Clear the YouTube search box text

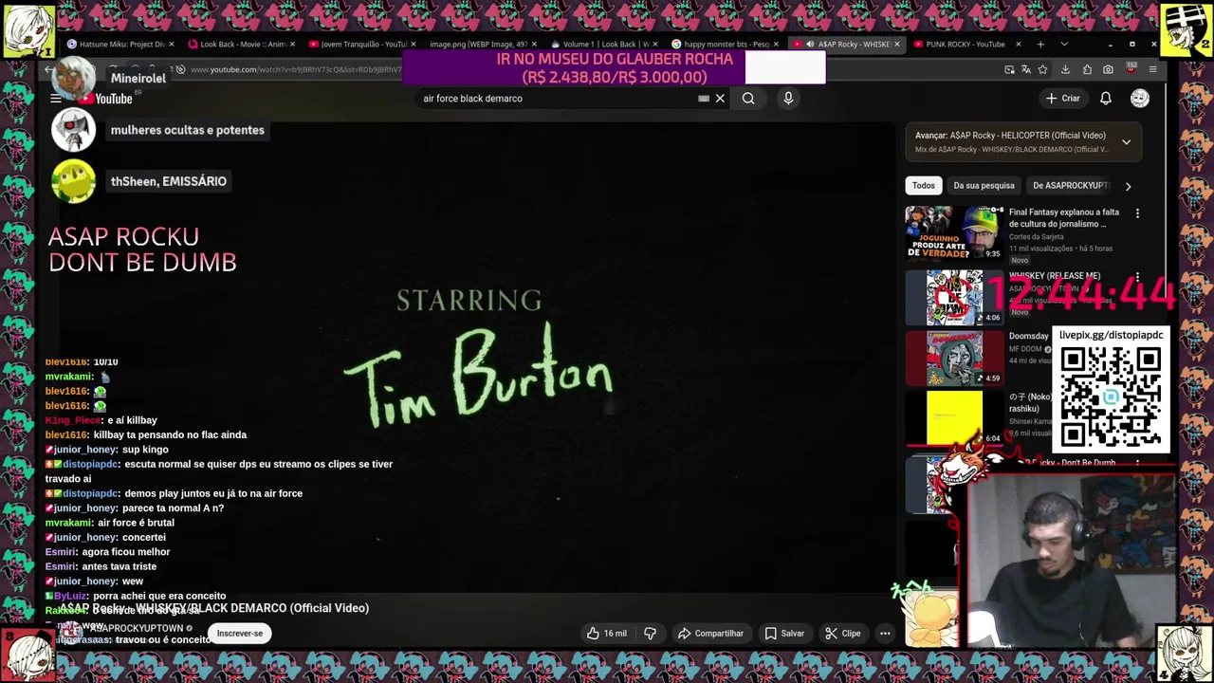pos(720,99)
